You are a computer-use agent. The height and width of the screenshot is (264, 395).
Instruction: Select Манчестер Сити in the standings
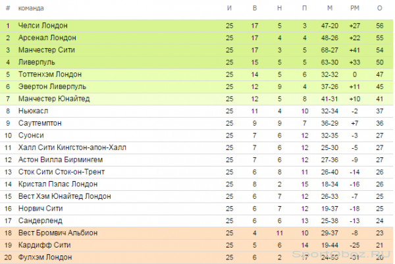(47, 50)
